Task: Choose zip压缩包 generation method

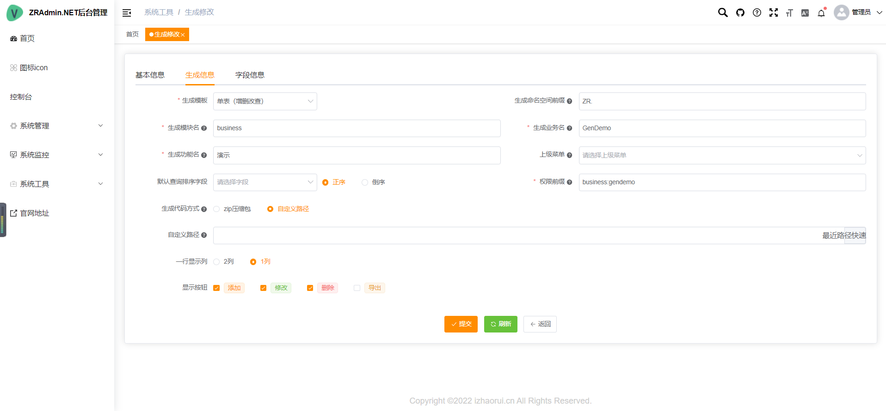Action: pyautogui.click(x=216, y=209)
